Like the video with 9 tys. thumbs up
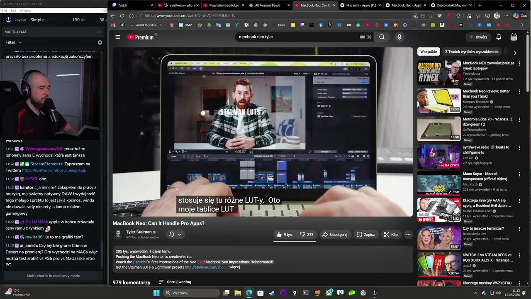The height and width of the screenshot is (299, 531). pos(285,235)
